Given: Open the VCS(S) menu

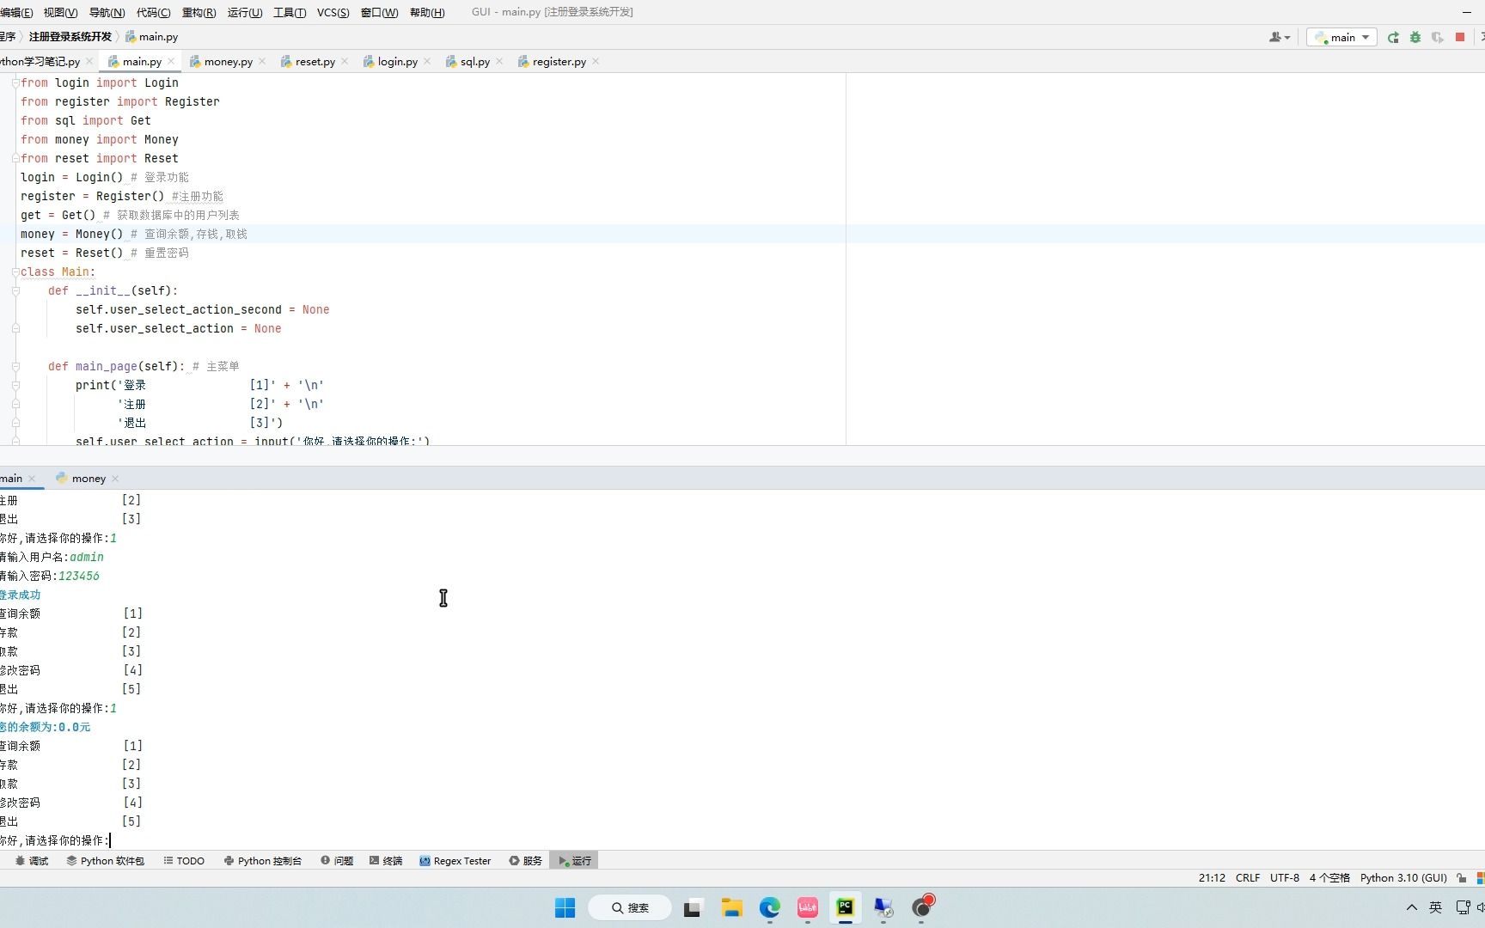Looking at the screenshot, I should (333, 12).
